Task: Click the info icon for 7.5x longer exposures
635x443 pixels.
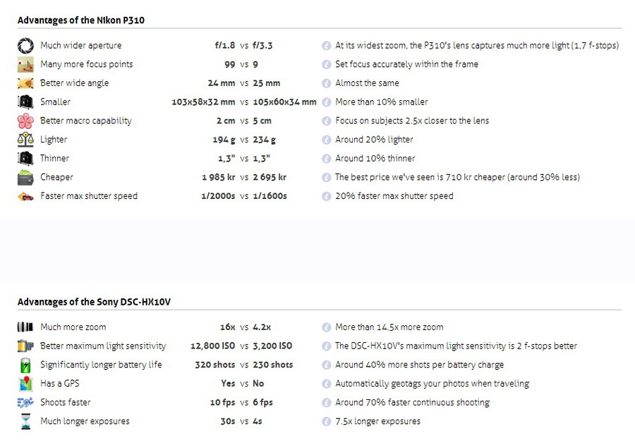Action: 327,422
